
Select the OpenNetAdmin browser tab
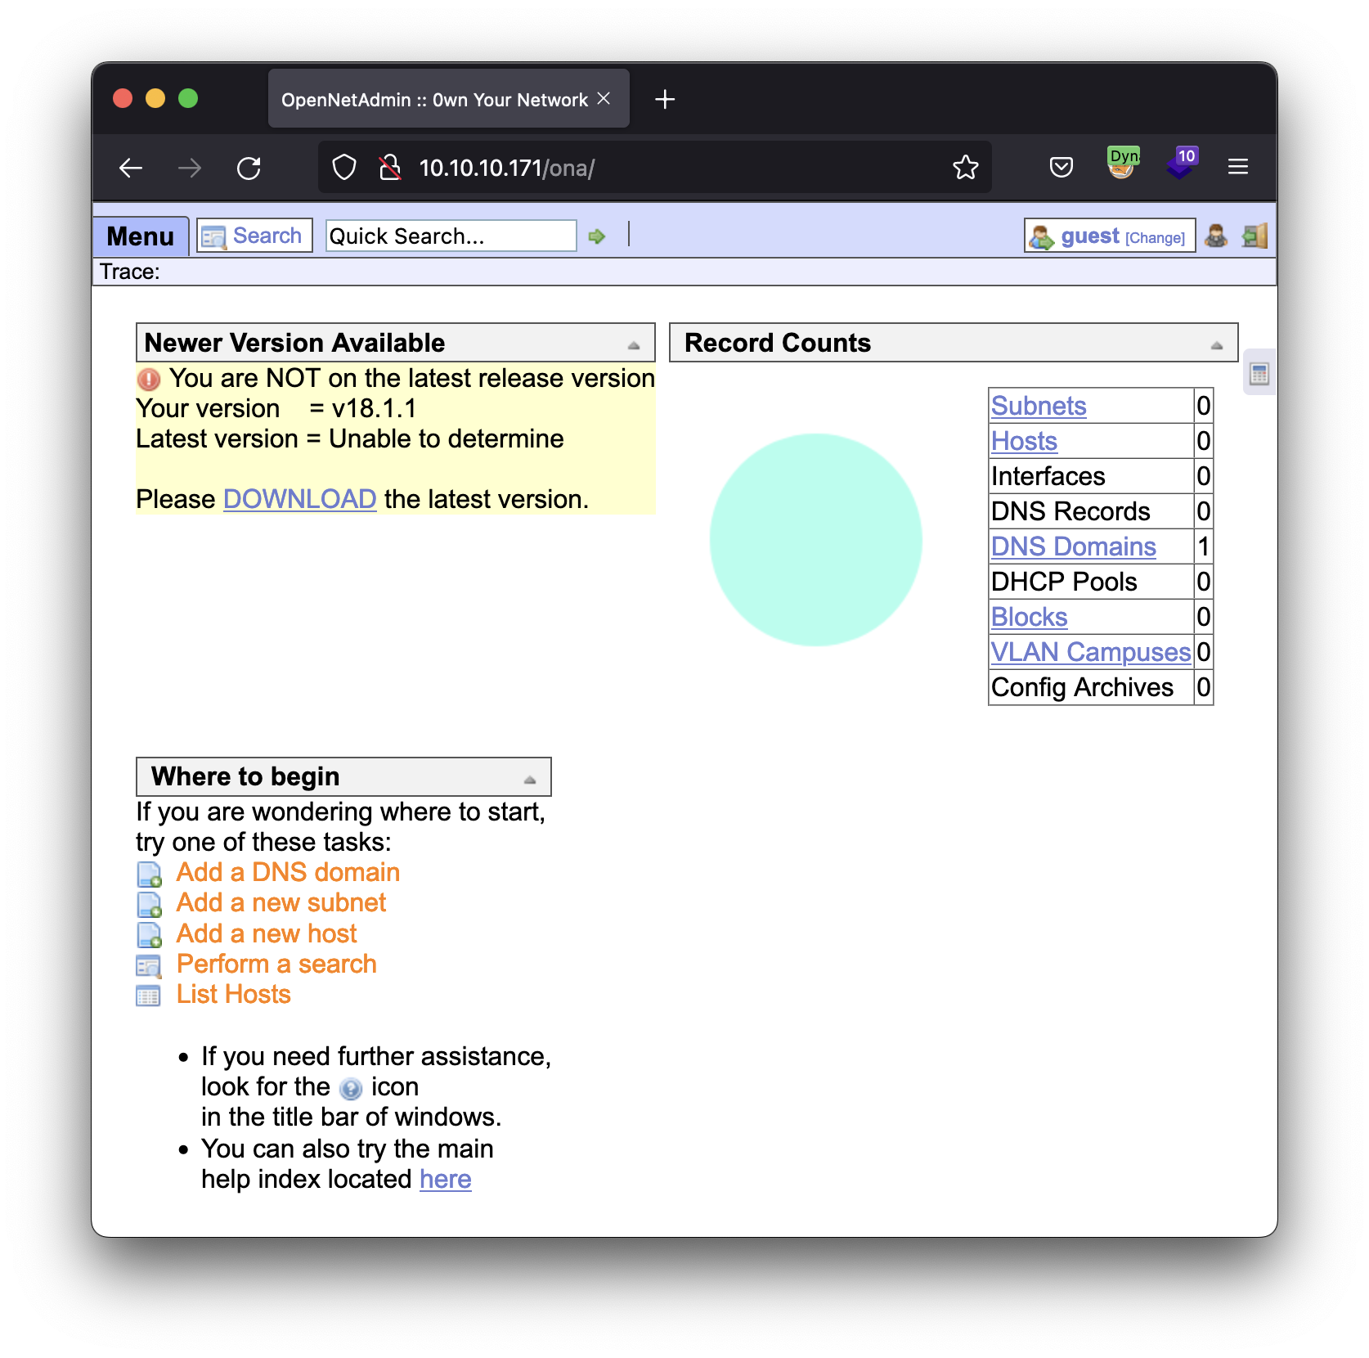click(x=435, y=100)
